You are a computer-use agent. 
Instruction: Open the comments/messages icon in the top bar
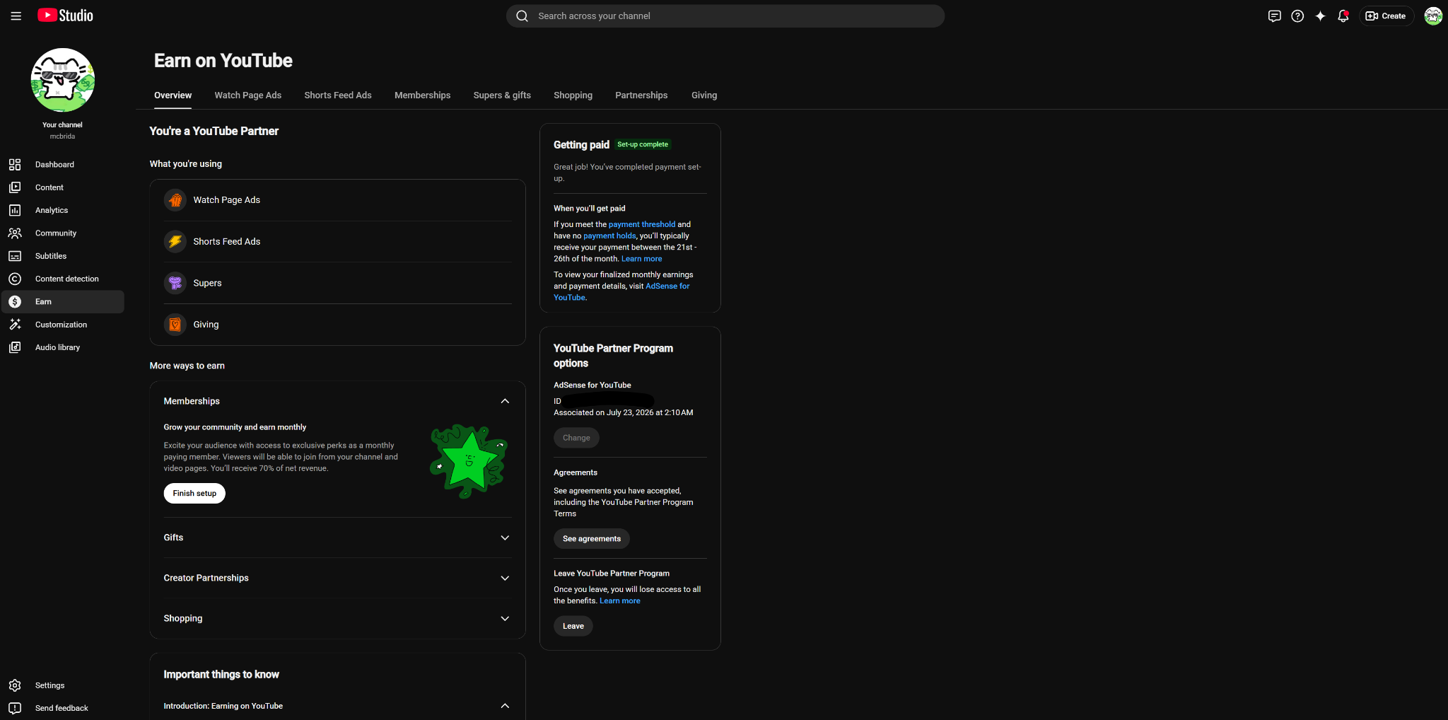(1274, 16)
